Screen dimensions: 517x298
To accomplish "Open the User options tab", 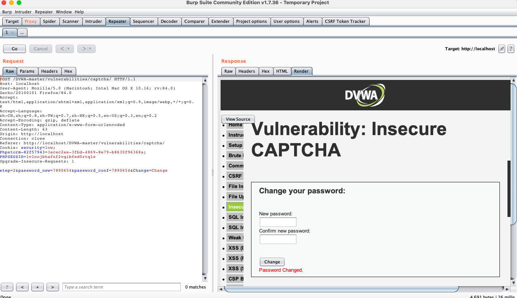I will coord(287,21).
